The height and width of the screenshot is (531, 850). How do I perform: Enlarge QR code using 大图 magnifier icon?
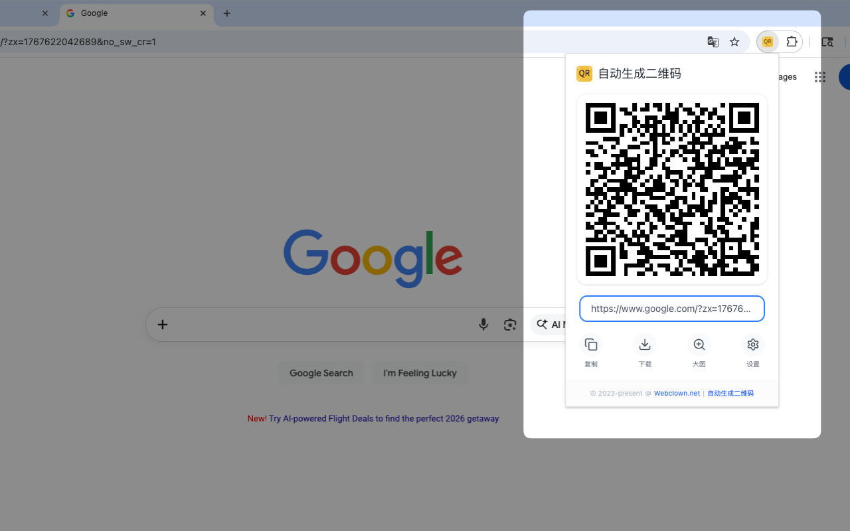[699, 344]
